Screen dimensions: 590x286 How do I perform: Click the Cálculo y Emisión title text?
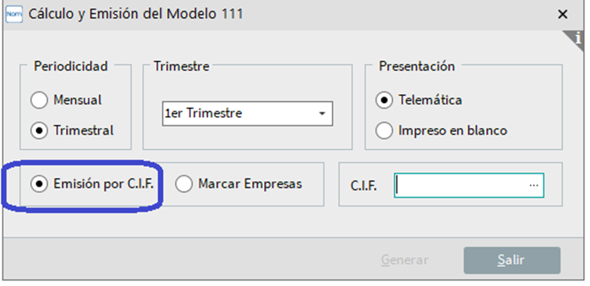136,15
